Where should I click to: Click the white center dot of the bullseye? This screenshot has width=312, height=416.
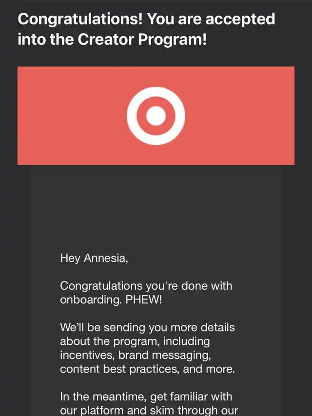pos(156,116)
